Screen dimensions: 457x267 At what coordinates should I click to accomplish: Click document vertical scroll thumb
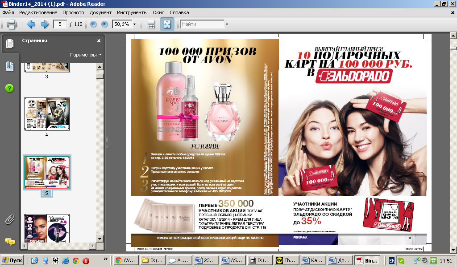pyautogui.click(x=453, y=48)
